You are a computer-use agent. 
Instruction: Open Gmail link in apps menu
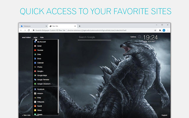click(x=39, y=46)
